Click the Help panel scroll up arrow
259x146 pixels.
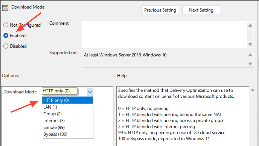[252, 90]
